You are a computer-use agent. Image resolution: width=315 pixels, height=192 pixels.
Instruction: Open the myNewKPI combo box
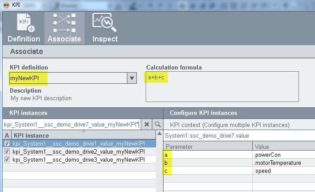pyautogui.click(x=67, y=78)
